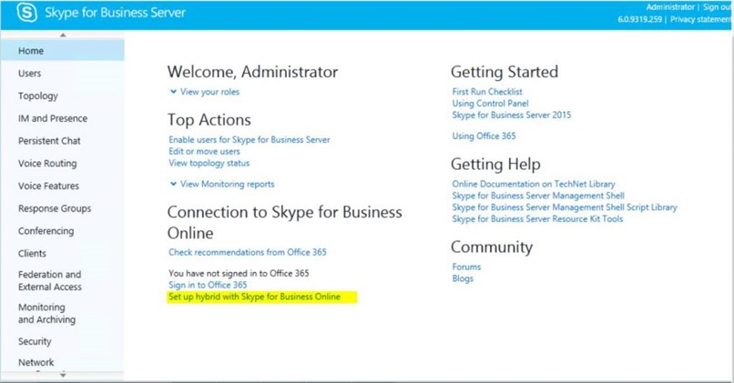Image resolution: width=734 pixels, height=383 pixels.
Task: Go to Clients in the sidebar
Action: click(x=32, y=254)
